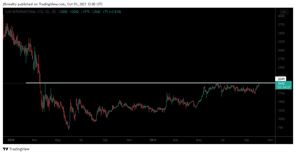The image size is (296, 154).
Task: Click the 3000 price axis label
Action: pos(281,50)
